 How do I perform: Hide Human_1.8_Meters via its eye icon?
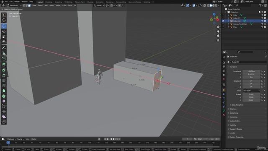[262, 24]
